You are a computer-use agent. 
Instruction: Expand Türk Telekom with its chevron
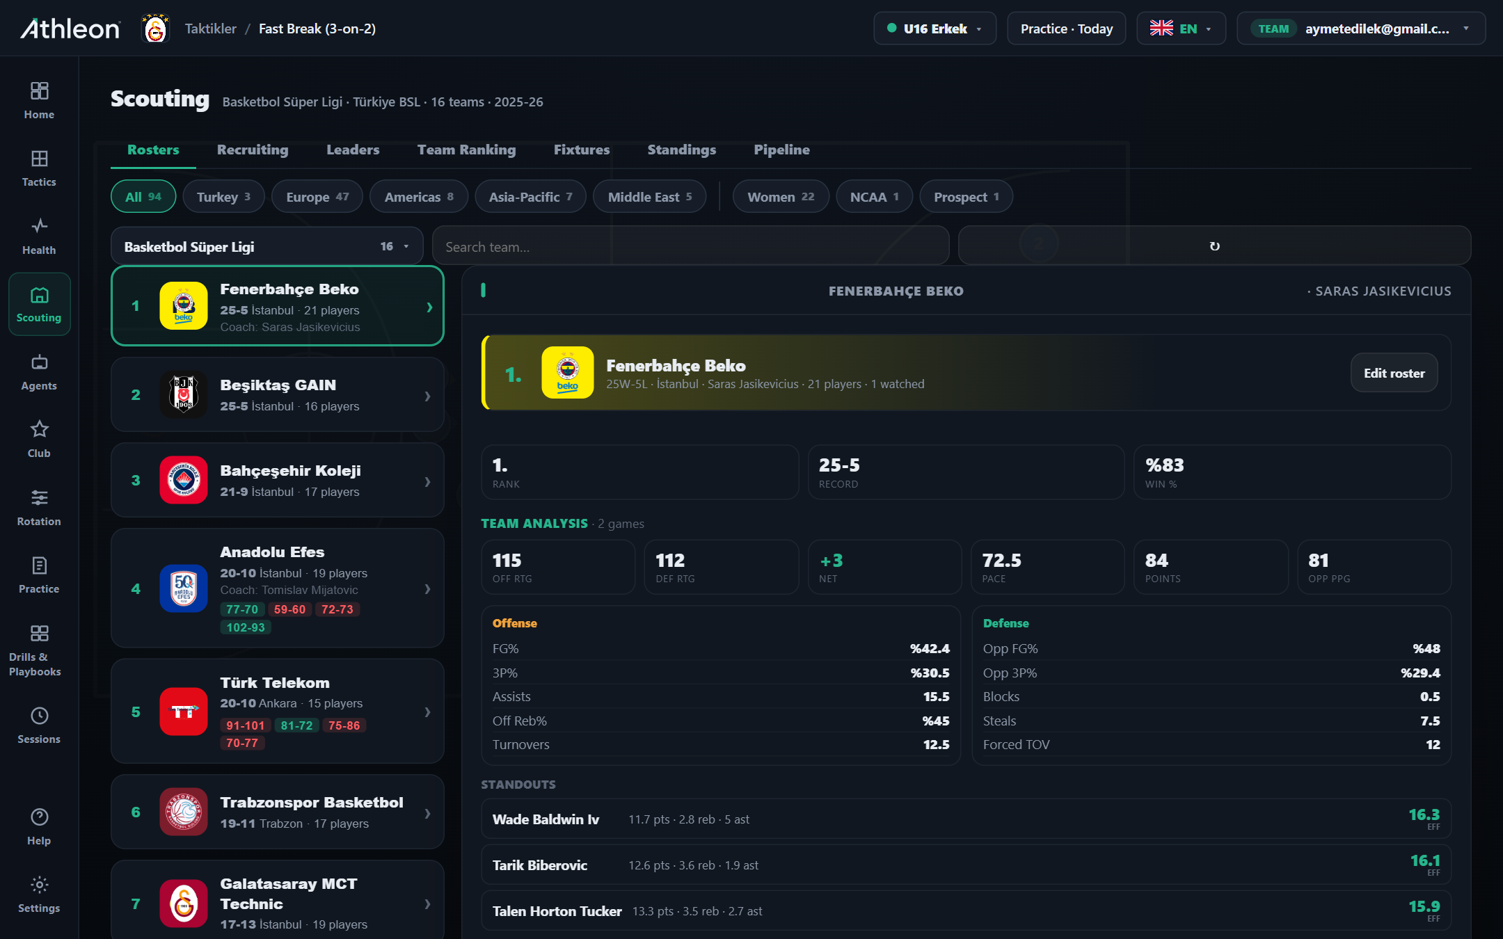coord(428,712)
